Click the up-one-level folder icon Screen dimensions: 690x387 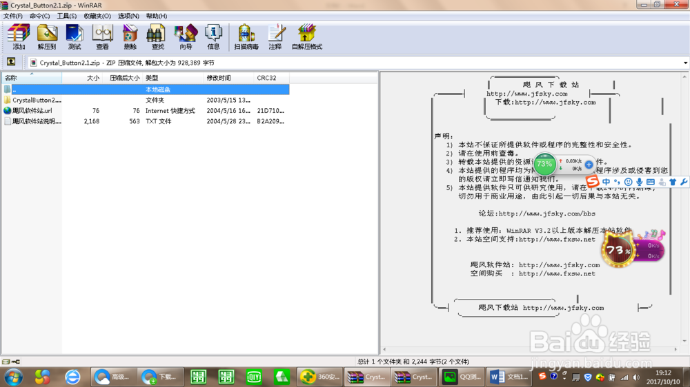coord(11,62)
